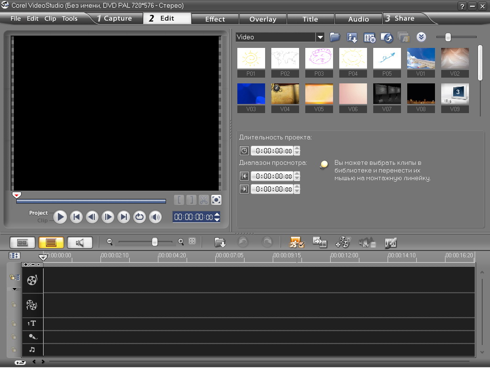Click the Video Track icon

click(x=32, y=280)
